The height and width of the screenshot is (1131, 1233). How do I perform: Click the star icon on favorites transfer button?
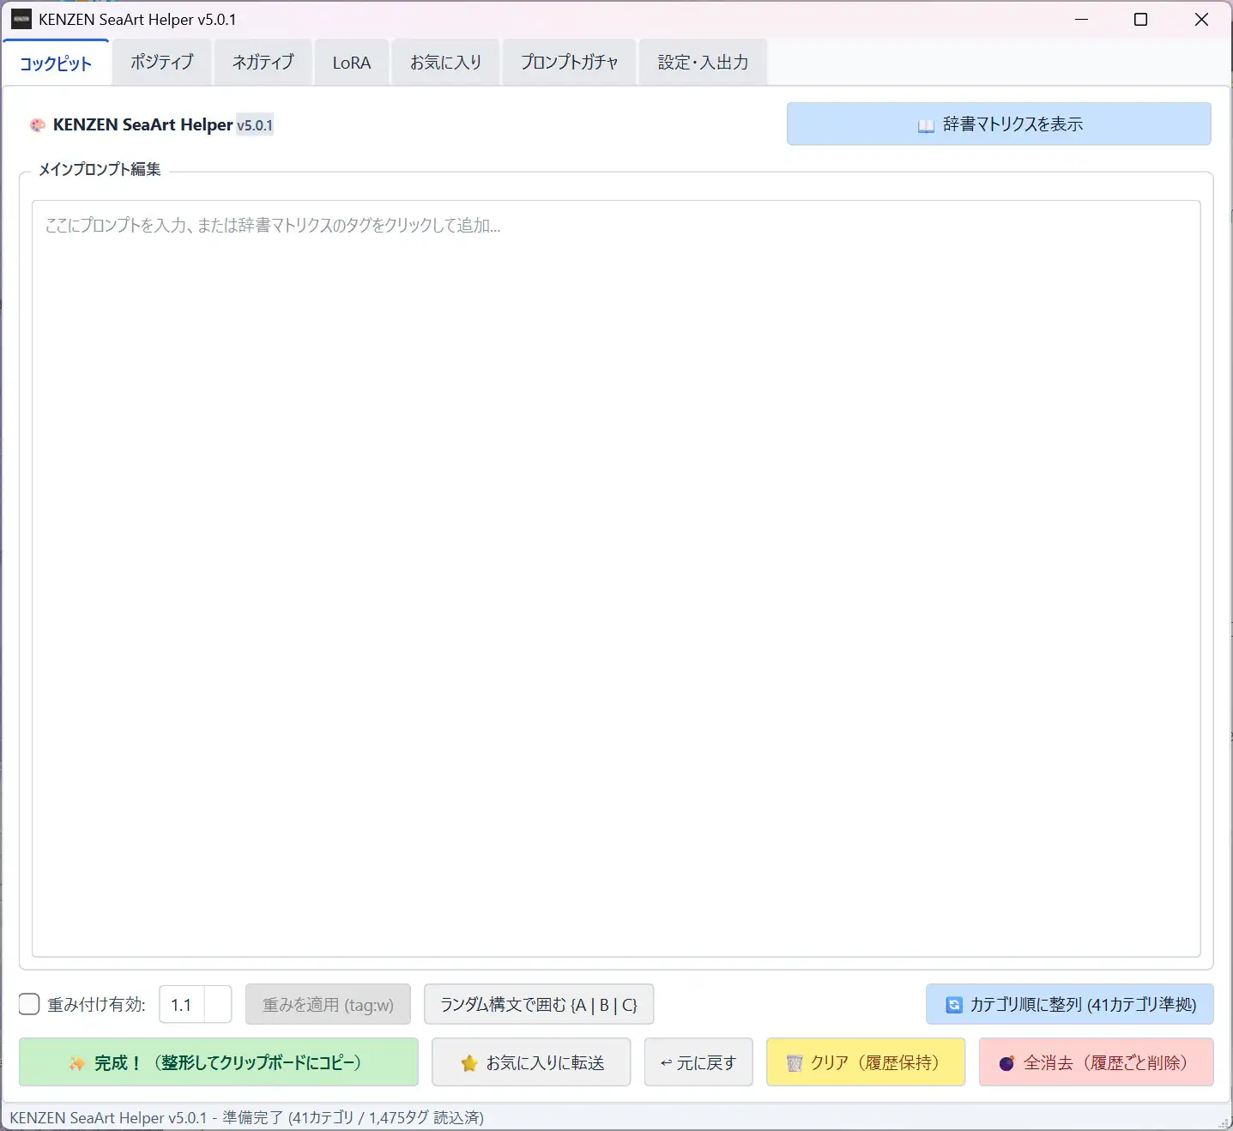coord(469,1063)
